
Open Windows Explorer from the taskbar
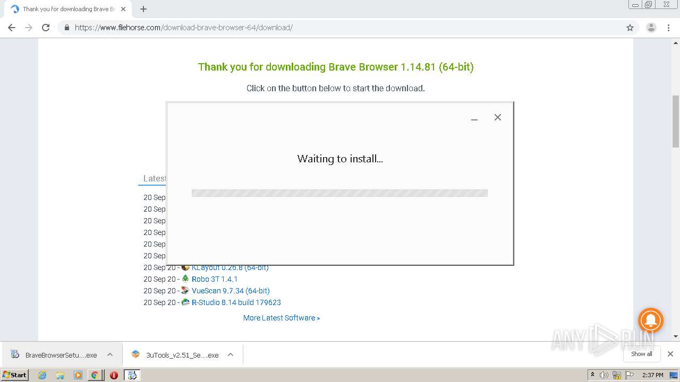[60, 375]
